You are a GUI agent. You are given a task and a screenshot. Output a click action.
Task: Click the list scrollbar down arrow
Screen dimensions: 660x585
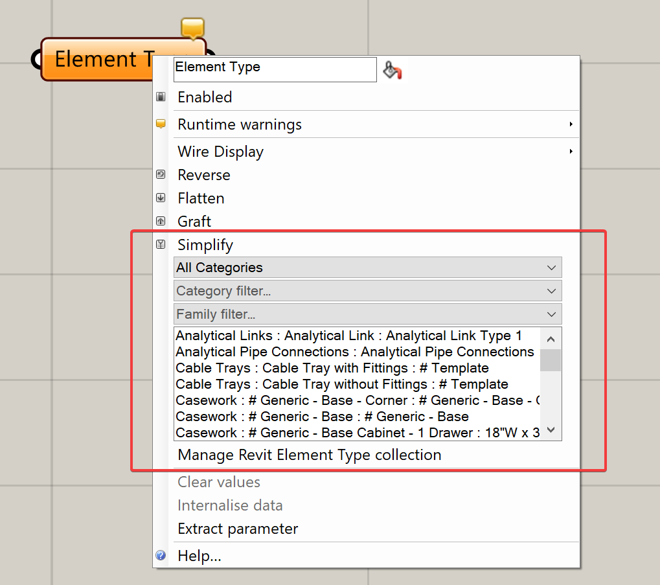point(551,430)
